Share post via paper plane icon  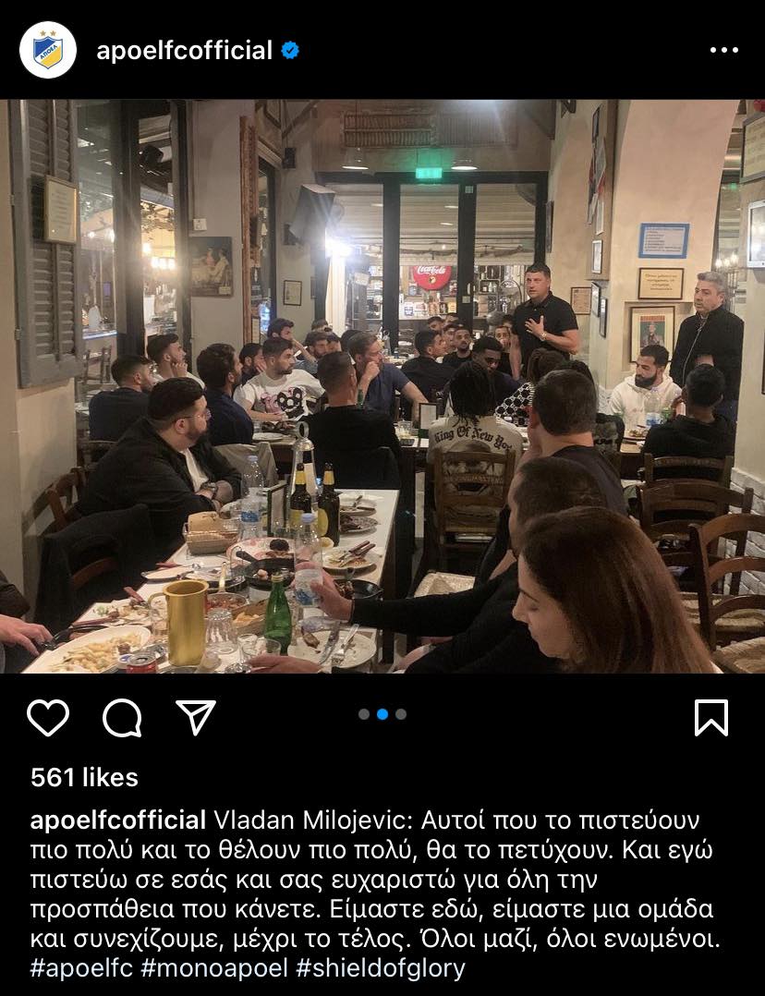coord(196,718)
